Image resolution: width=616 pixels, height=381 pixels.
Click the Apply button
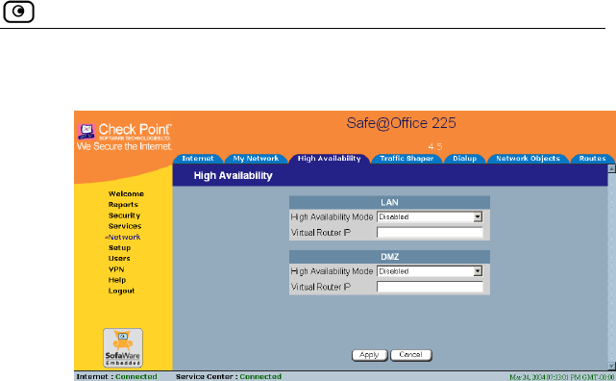coord(369,355)
